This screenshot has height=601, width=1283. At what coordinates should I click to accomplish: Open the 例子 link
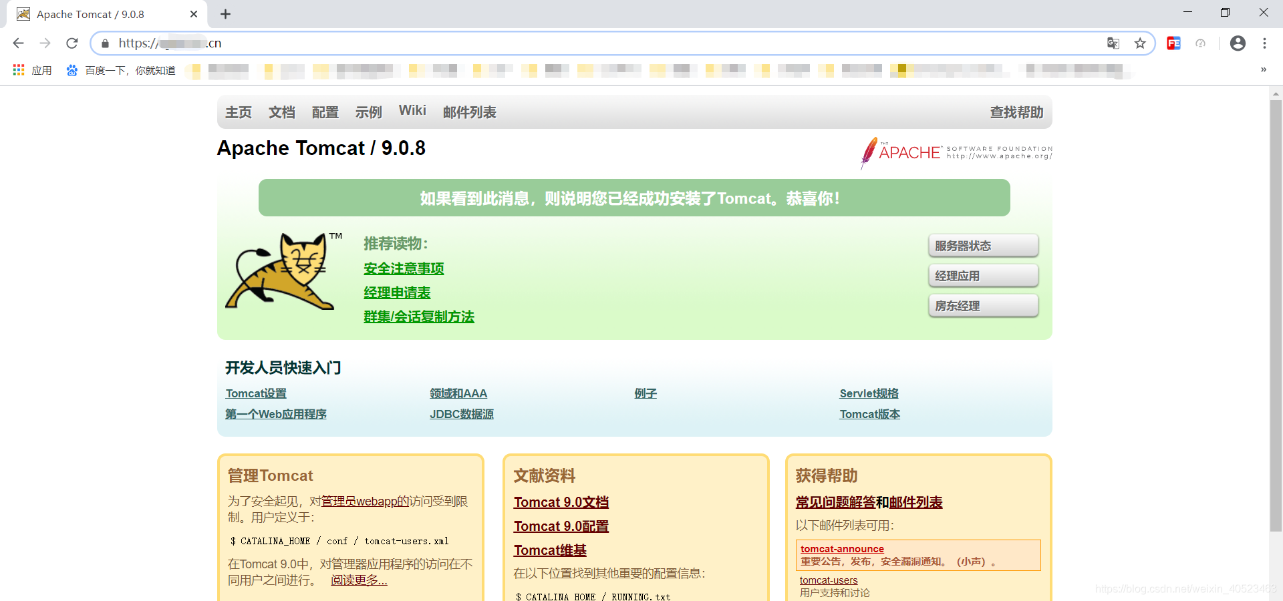click(x=646, y=393)
